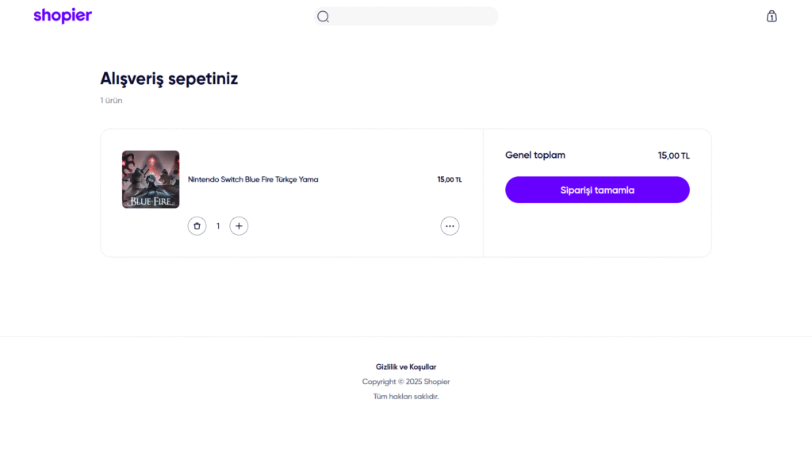Click the cart item count badge
812x457 pixels.
coord(772,18)
